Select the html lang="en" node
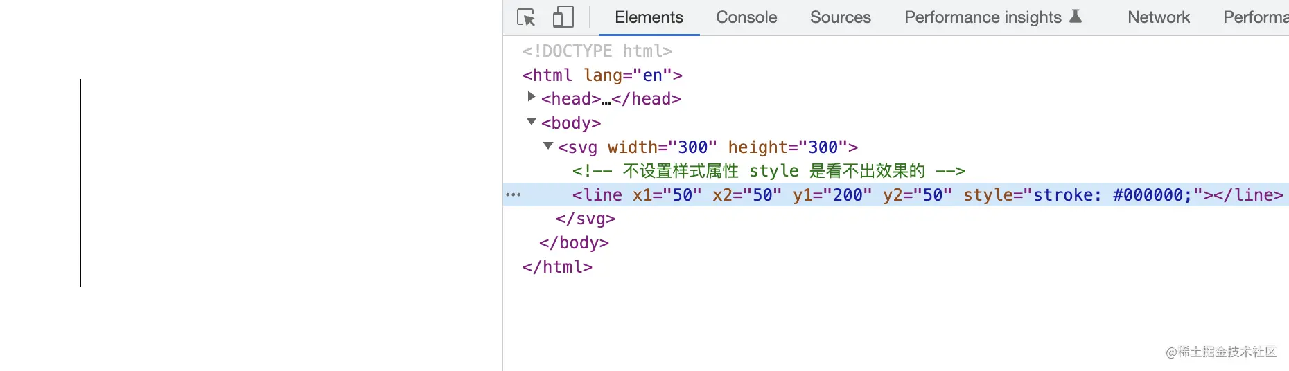Viewport: 1289px width, 371px height. coord(602,75)
